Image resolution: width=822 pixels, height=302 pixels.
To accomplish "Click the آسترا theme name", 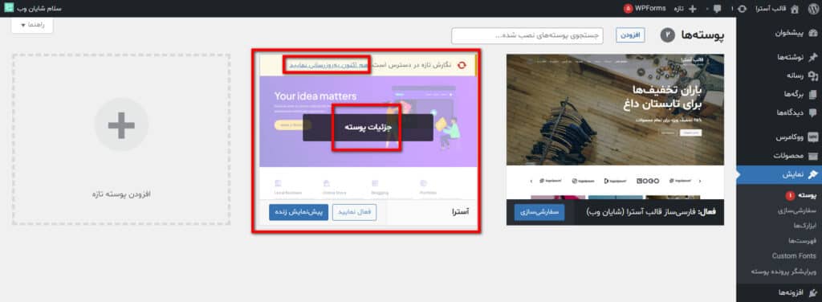I will pos(460,212).
